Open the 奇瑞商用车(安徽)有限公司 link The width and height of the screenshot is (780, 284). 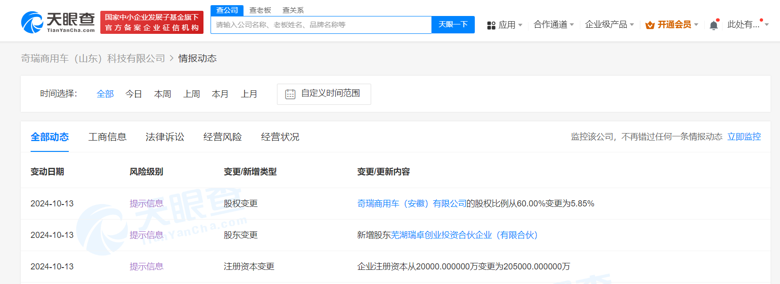click(412, 204)
